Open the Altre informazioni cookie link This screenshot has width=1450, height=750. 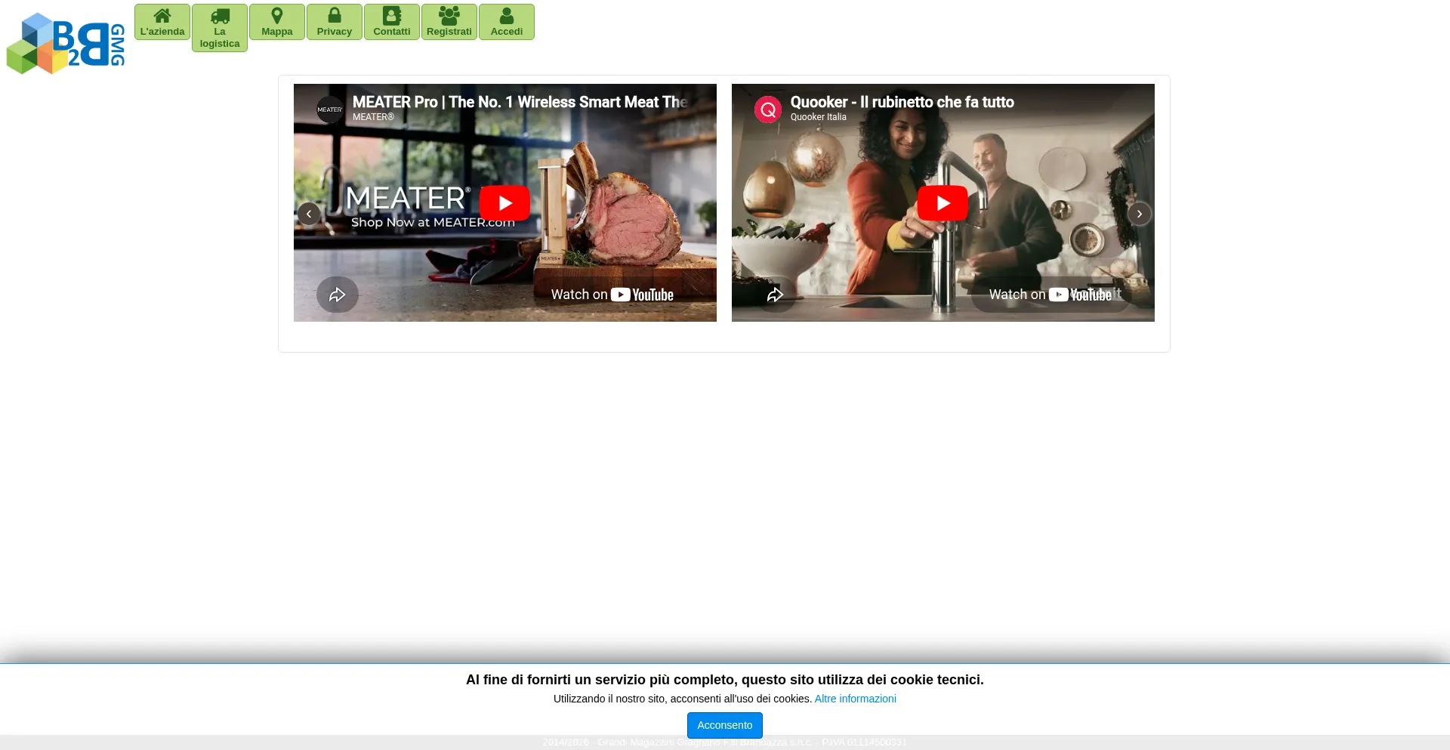coord(856,699)
